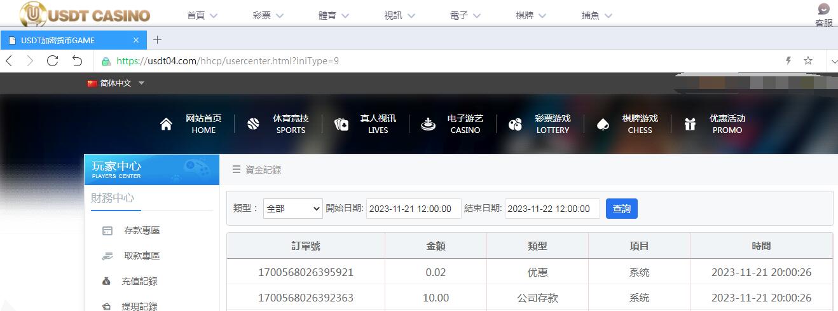838x311 pixels.
Task: Expand the 體育 top menu
Action: point(334,15)
